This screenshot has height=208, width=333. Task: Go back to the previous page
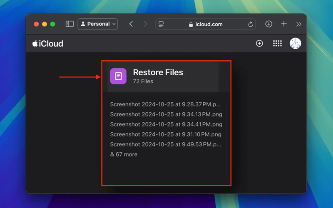point(131,24)
